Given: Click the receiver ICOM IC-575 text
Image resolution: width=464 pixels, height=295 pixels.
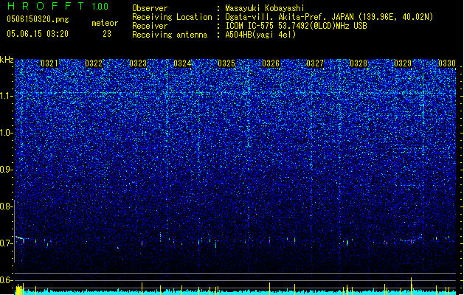Looking at the screenshot, I should click(x=296, y=26).
